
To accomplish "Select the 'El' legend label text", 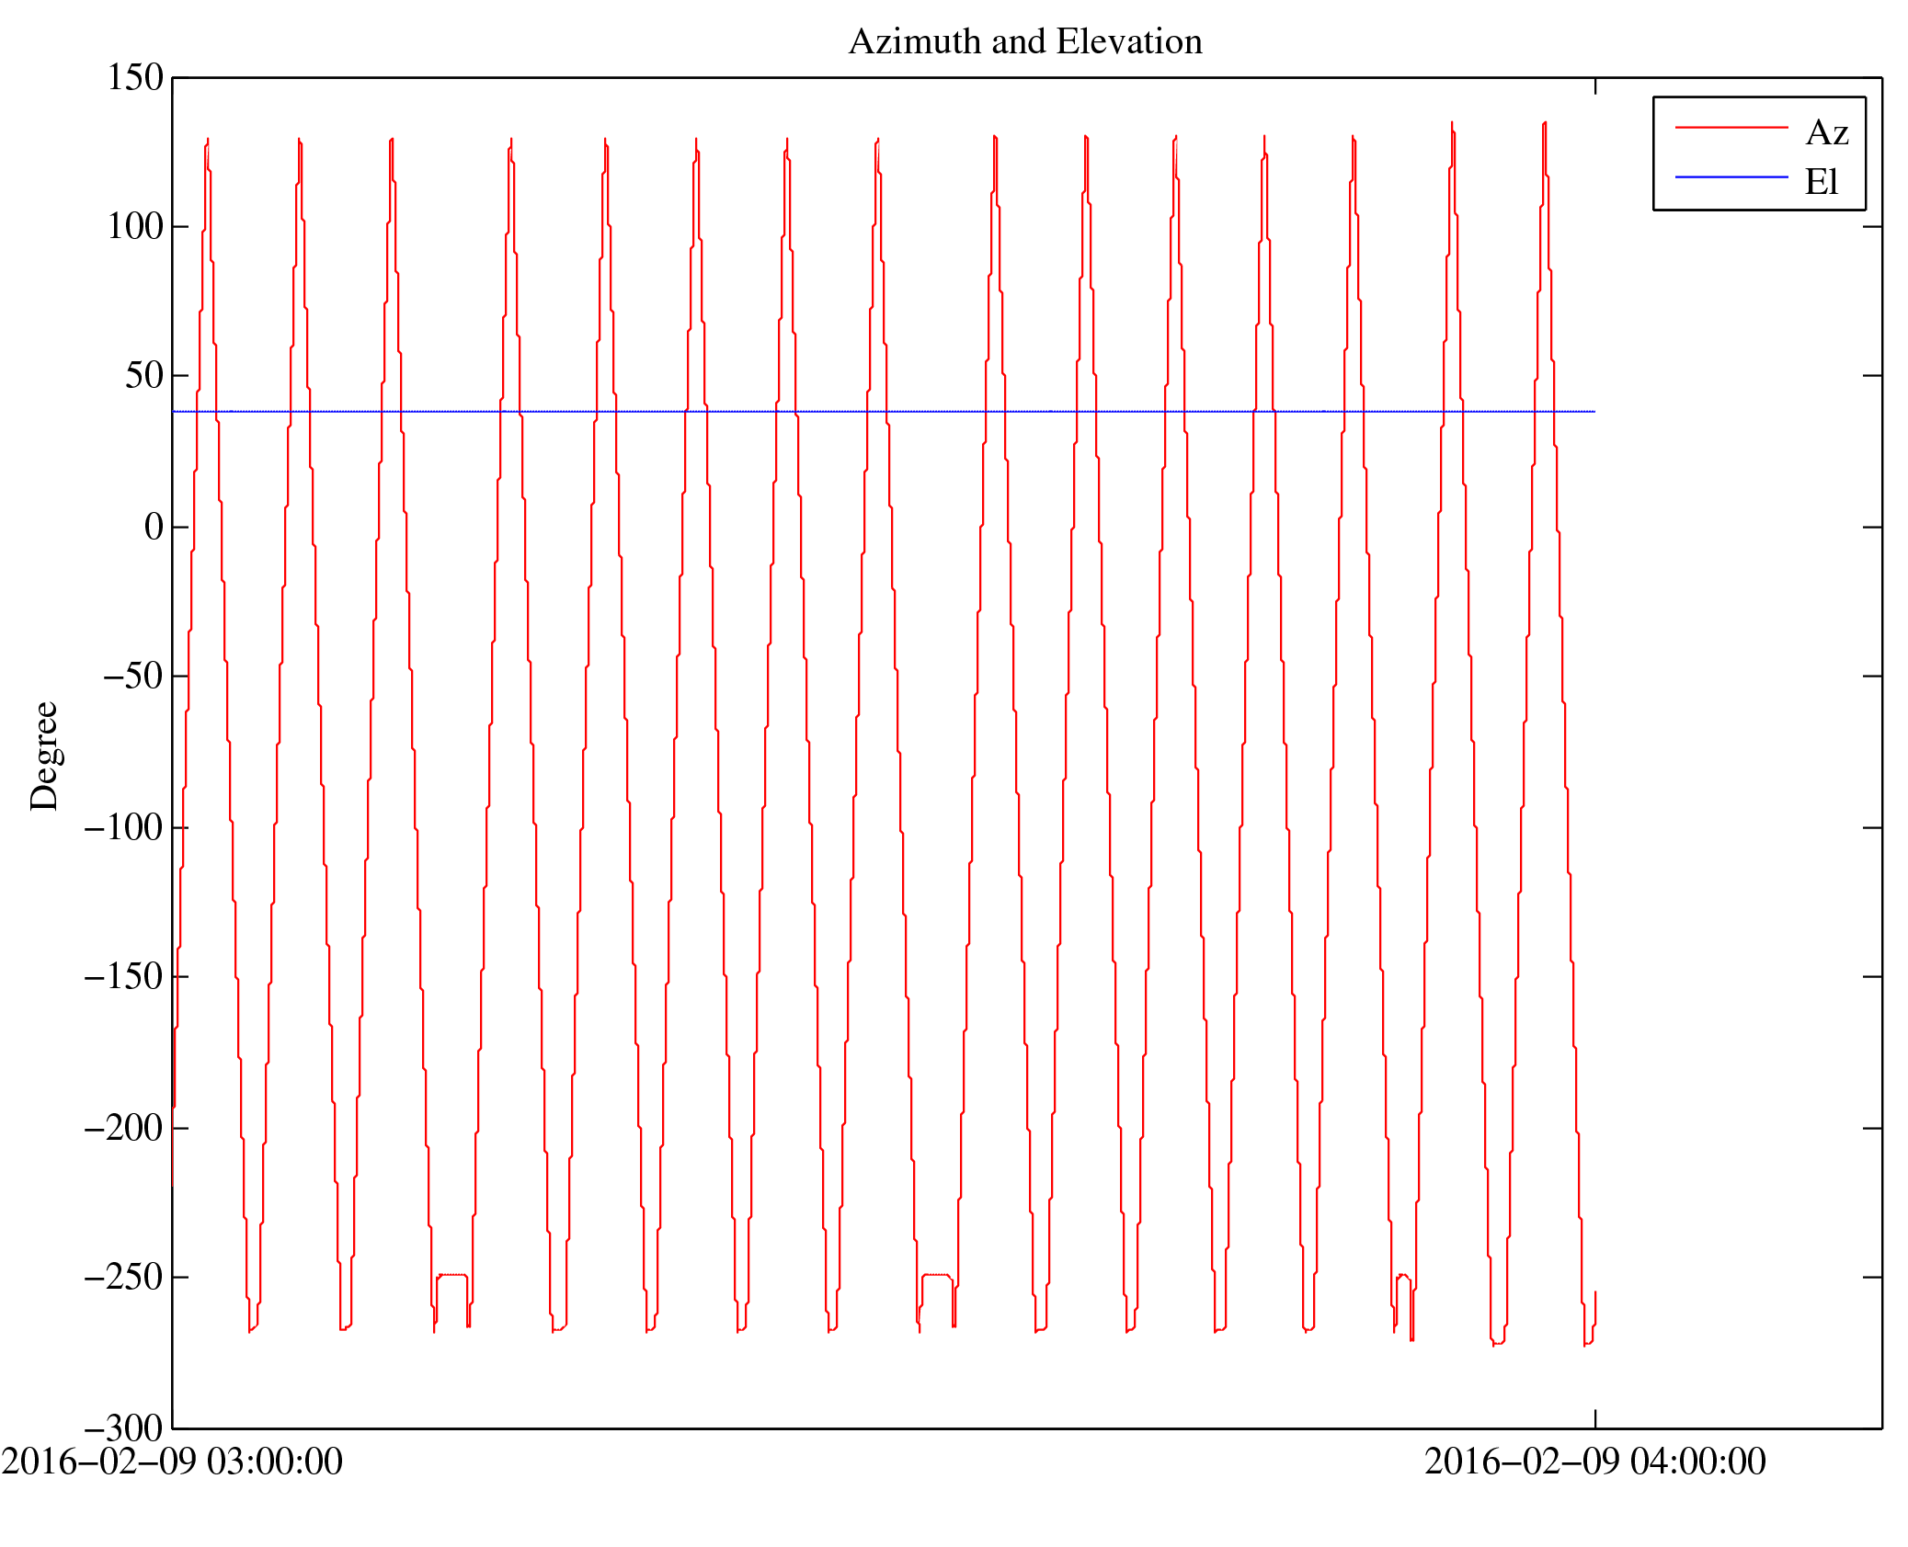I will [x=1821, y=182].
